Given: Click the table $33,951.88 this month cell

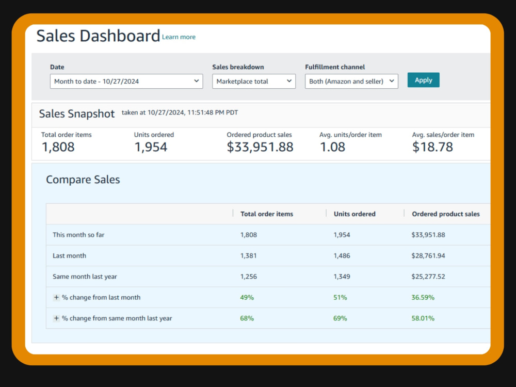Looking at the screenshot, I should [x=428, y=235].
